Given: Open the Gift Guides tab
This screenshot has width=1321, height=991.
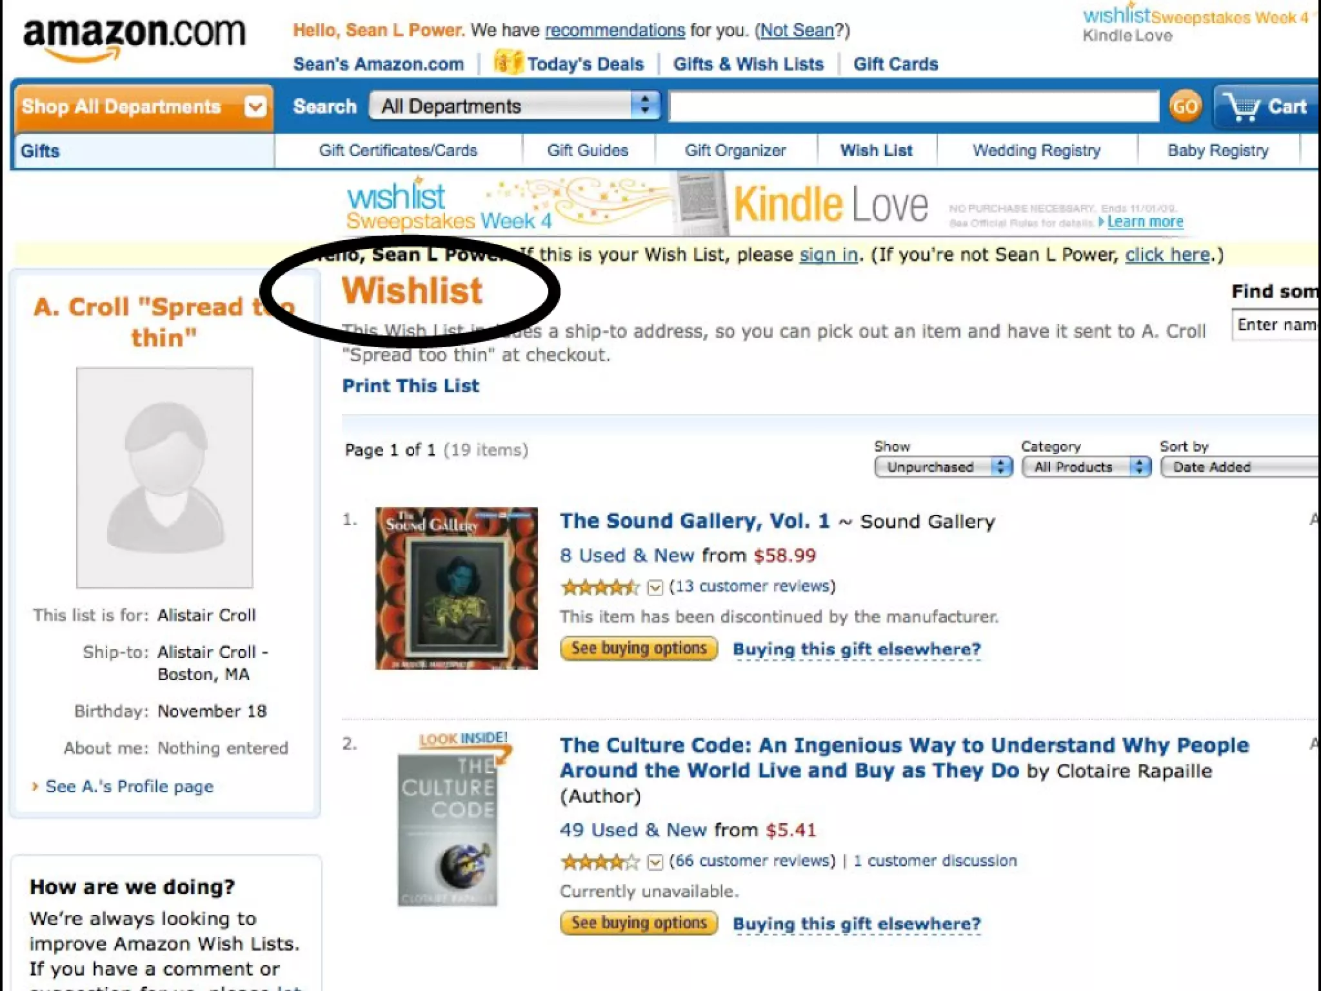Looking at the screenshot, I should point(588,151).
